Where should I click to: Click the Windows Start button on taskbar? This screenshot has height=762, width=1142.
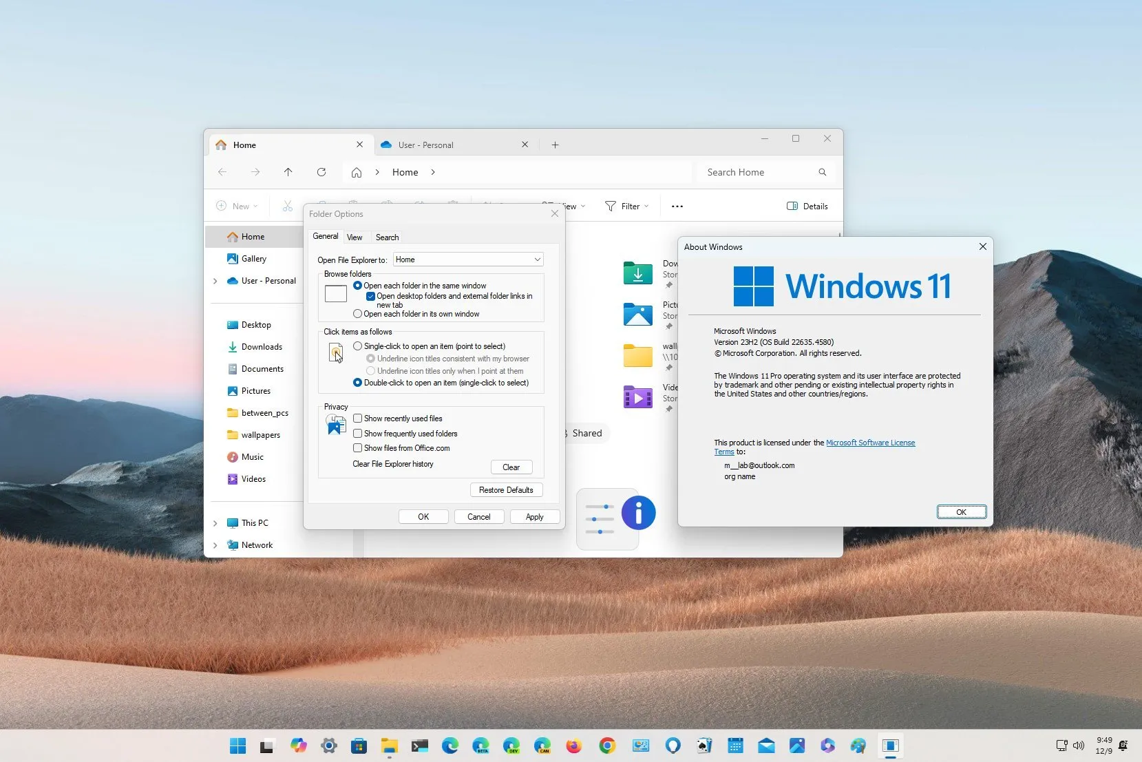click(x=238, y=745)
